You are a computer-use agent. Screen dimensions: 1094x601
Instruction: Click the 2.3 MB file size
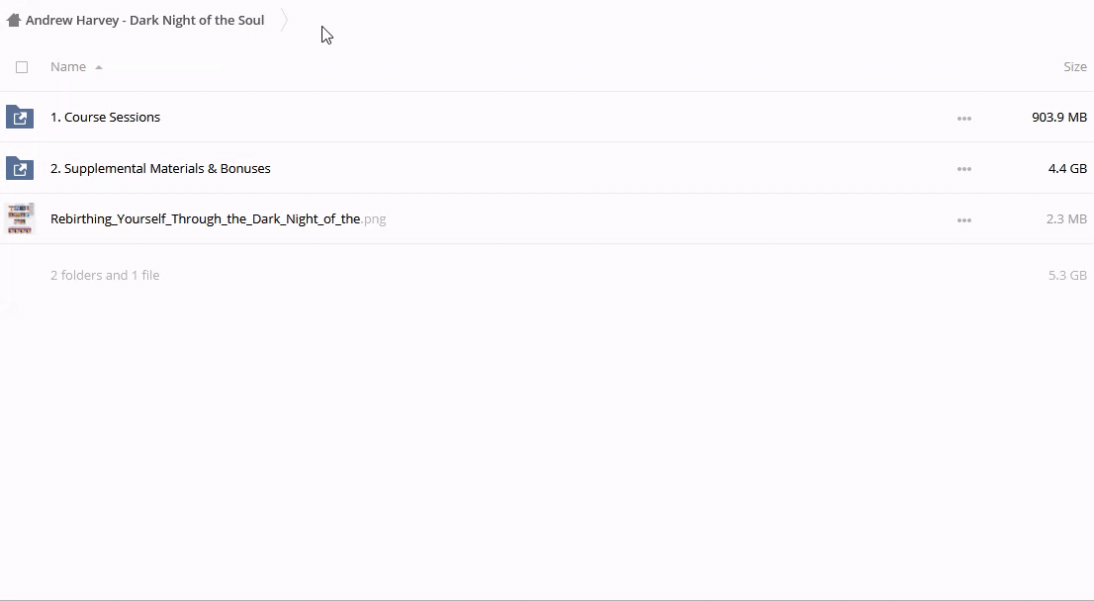[1065, 218]
